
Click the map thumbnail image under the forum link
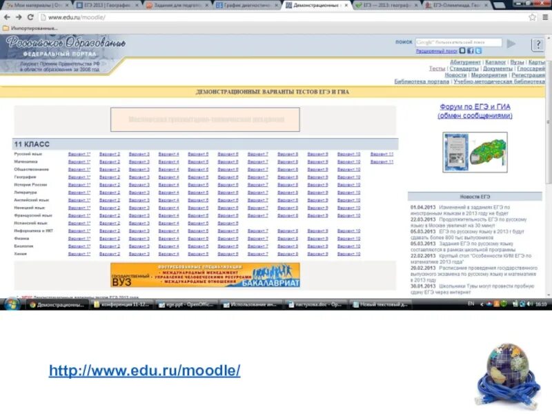point(475,152)
